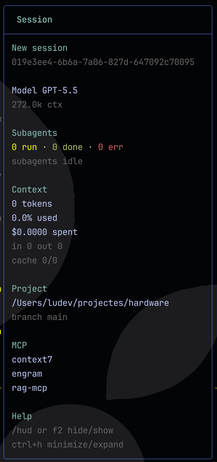Click the 0 err subagent counter
This screenshot has width=217, height=462.
(111, 147)
